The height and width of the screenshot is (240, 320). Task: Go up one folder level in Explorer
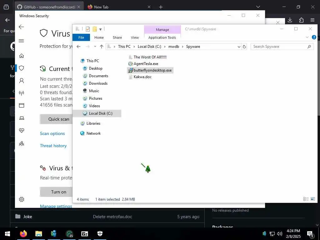click(x=102, y=47)
